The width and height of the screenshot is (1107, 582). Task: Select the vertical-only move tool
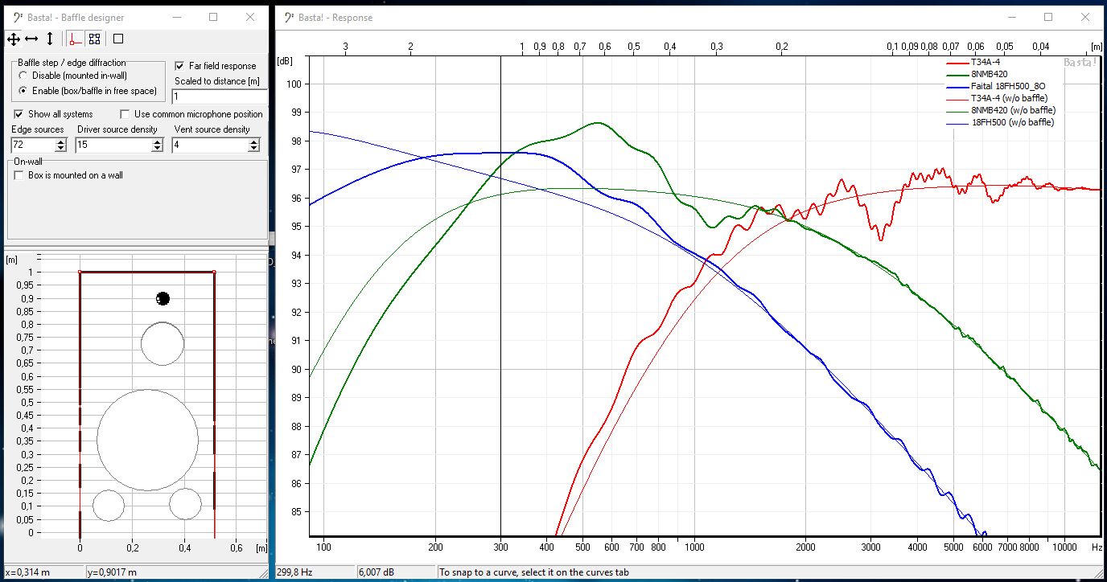click(50, 39)
